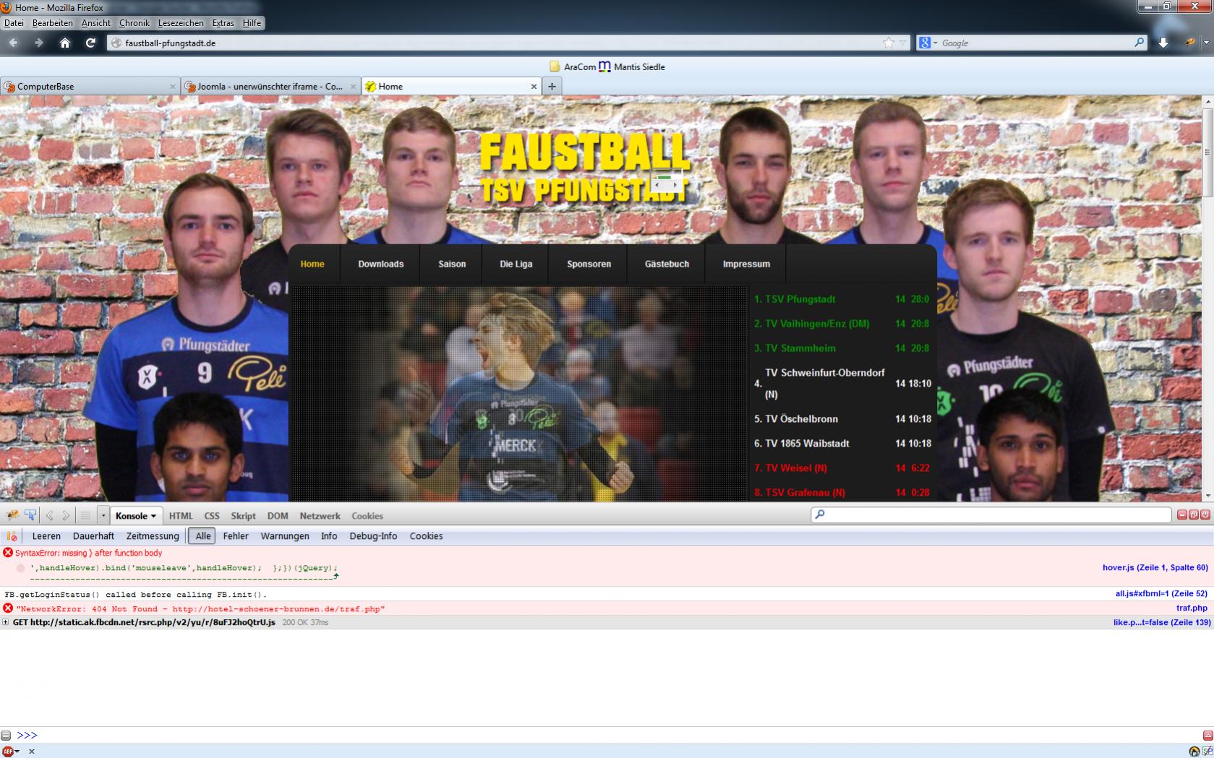The width and height of the screenshot is (1214, 758).
Task: Open the Gästebuch page on the site
Action: point(667,264)
